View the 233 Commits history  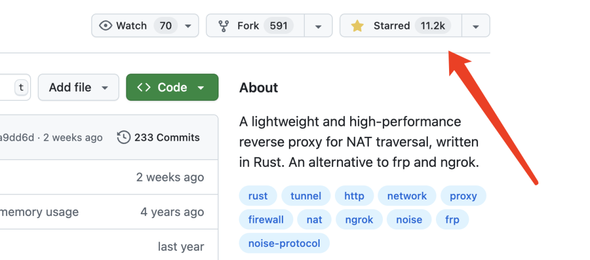coord(167,137)
